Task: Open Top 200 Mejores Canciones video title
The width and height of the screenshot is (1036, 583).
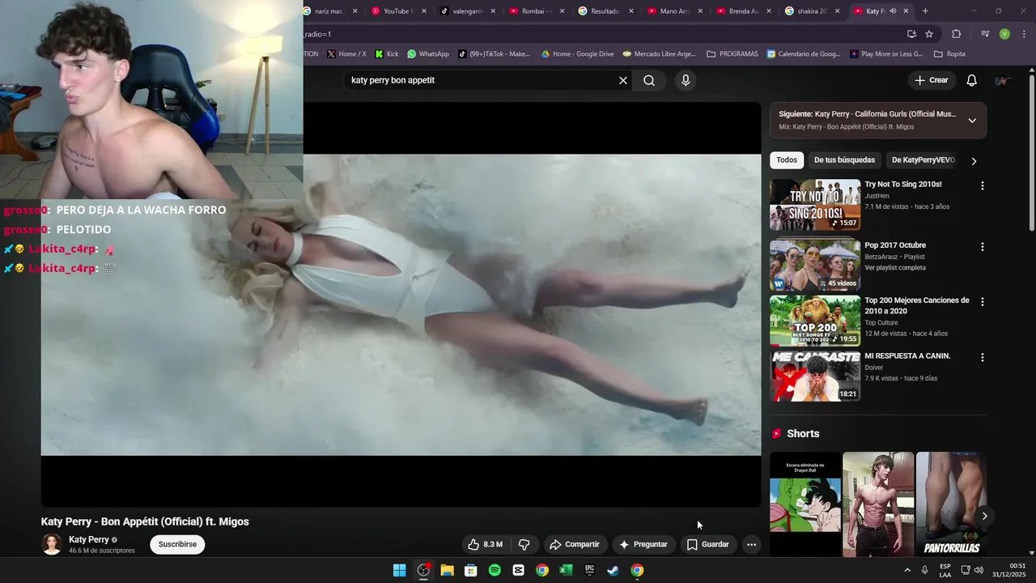Action: click(x=917, y=305)
